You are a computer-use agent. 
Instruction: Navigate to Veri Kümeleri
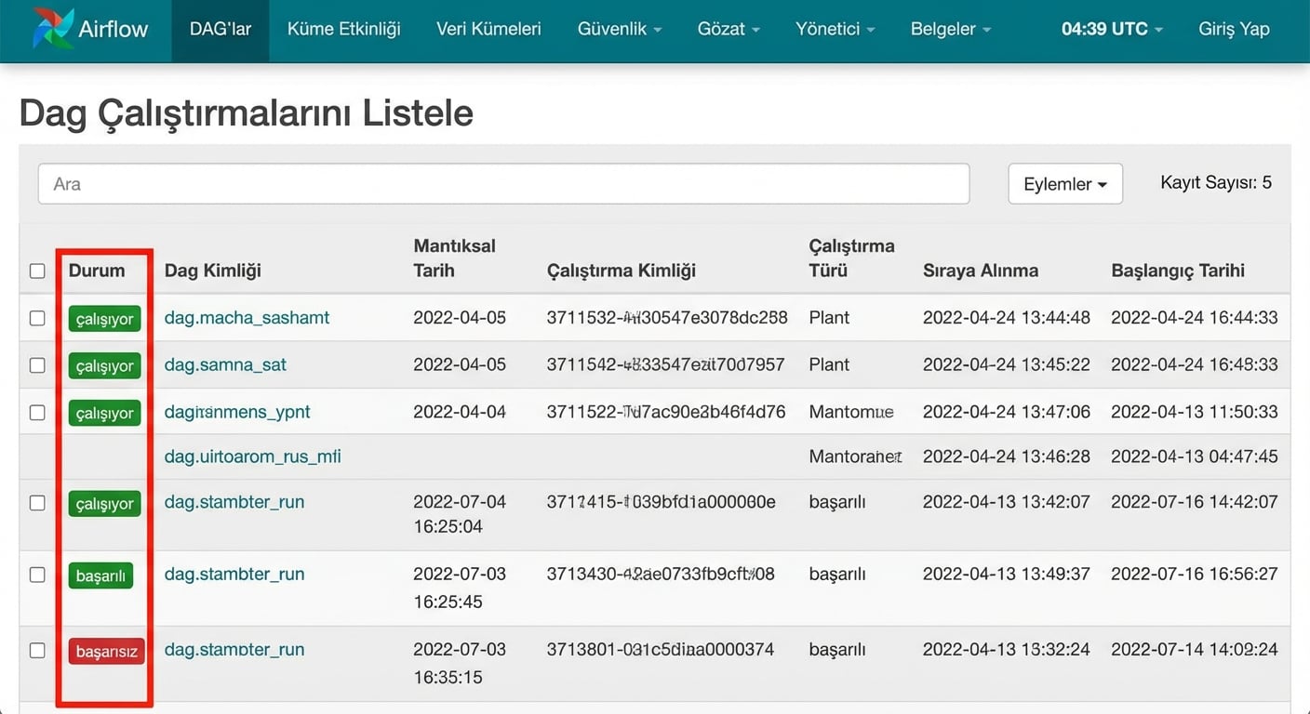coord(488,29)
